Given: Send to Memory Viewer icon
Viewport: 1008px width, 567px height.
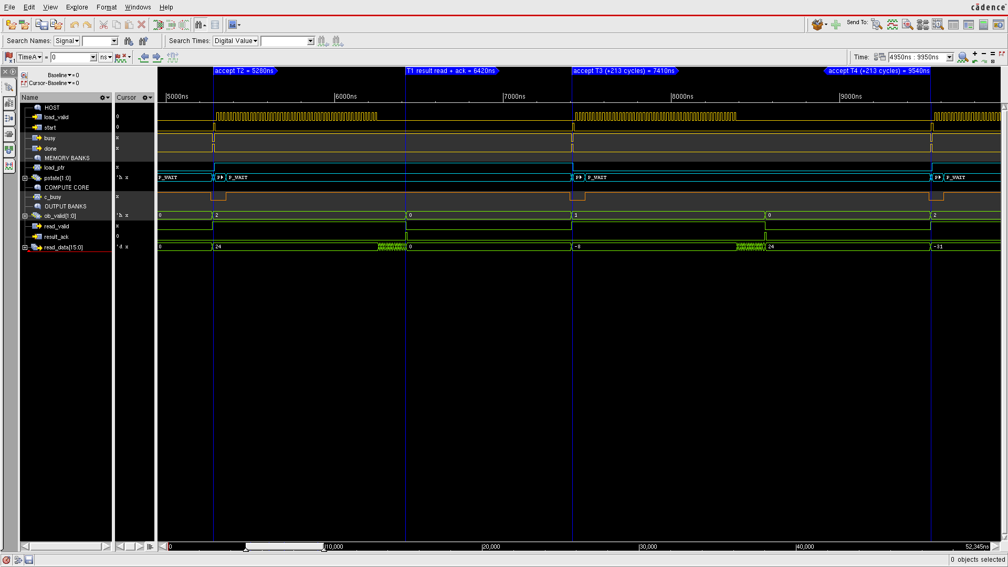Looking at the screenshot, I should tap(938, 25).
